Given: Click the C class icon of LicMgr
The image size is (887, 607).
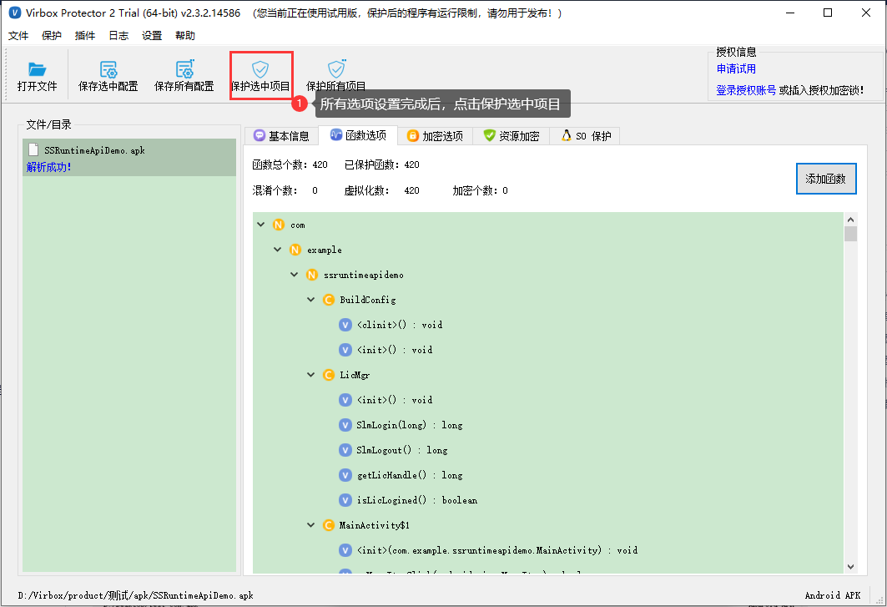Looking at the screenshot, I should [x=328, y=375].
